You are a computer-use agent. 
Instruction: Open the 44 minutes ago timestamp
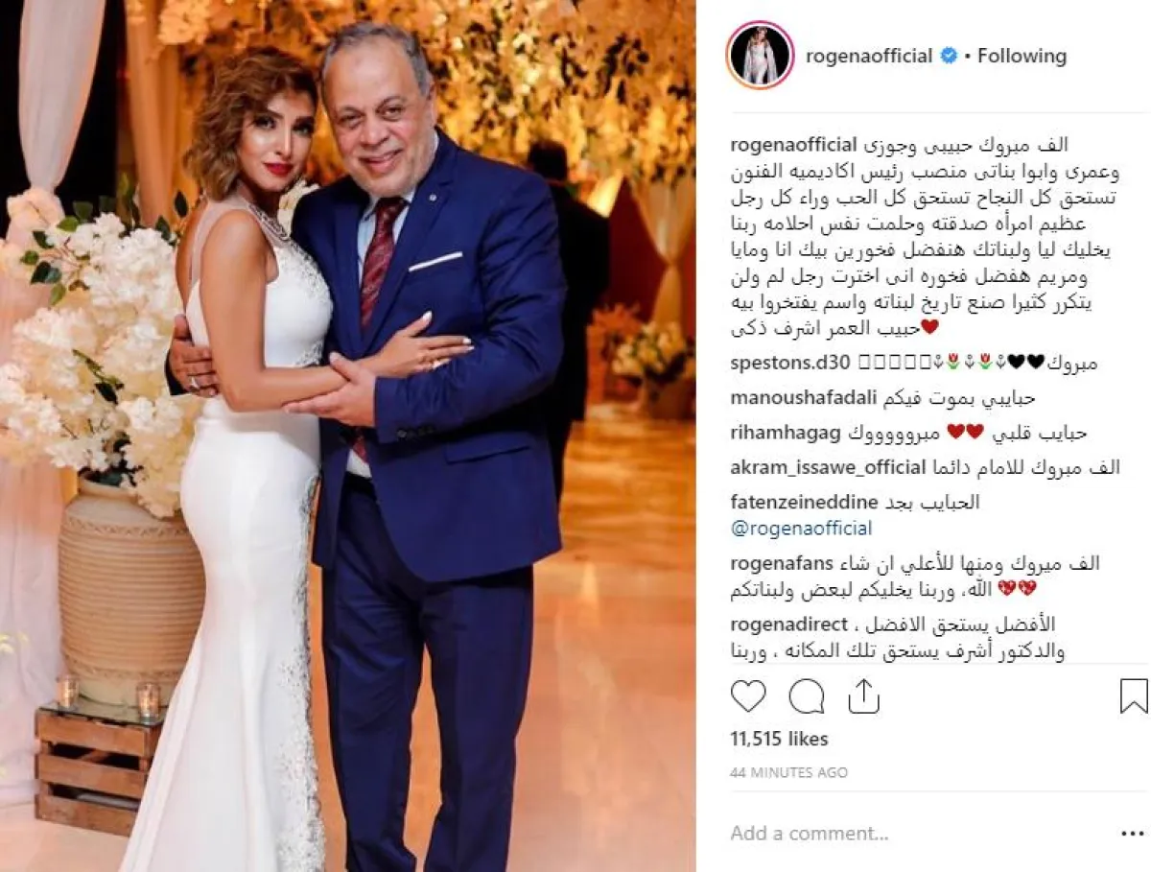click(x=788, y=772)
